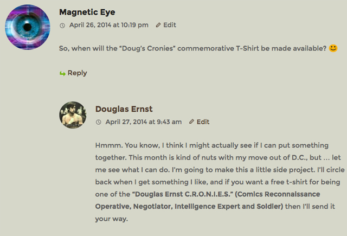Reply to Magnetic Eye's comment
The image size is (347, 236).
coord(77,73)
